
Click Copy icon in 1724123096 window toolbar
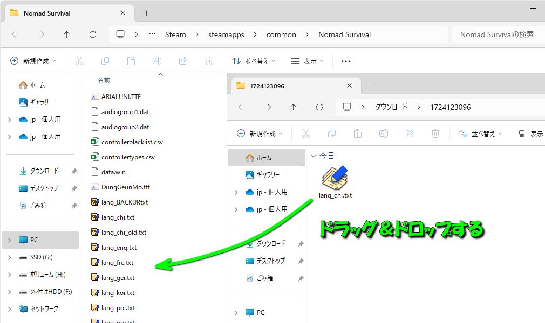(332, 134)
